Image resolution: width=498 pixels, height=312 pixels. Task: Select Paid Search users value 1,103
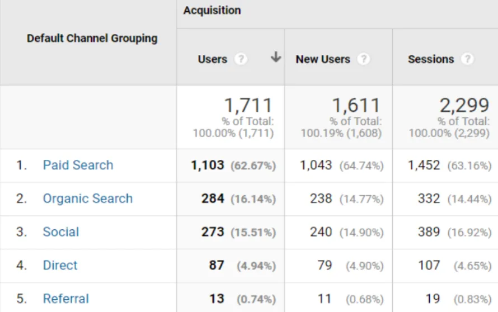pos(208,165)
